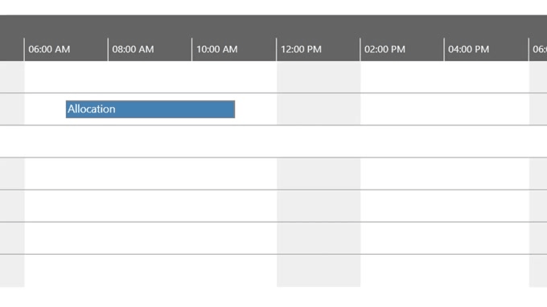Image resolution: width=547 pixels, height=307 pixels.
Task: Select shaded 12:00 PM cell in Allocation row
Action: coord(319,109)
